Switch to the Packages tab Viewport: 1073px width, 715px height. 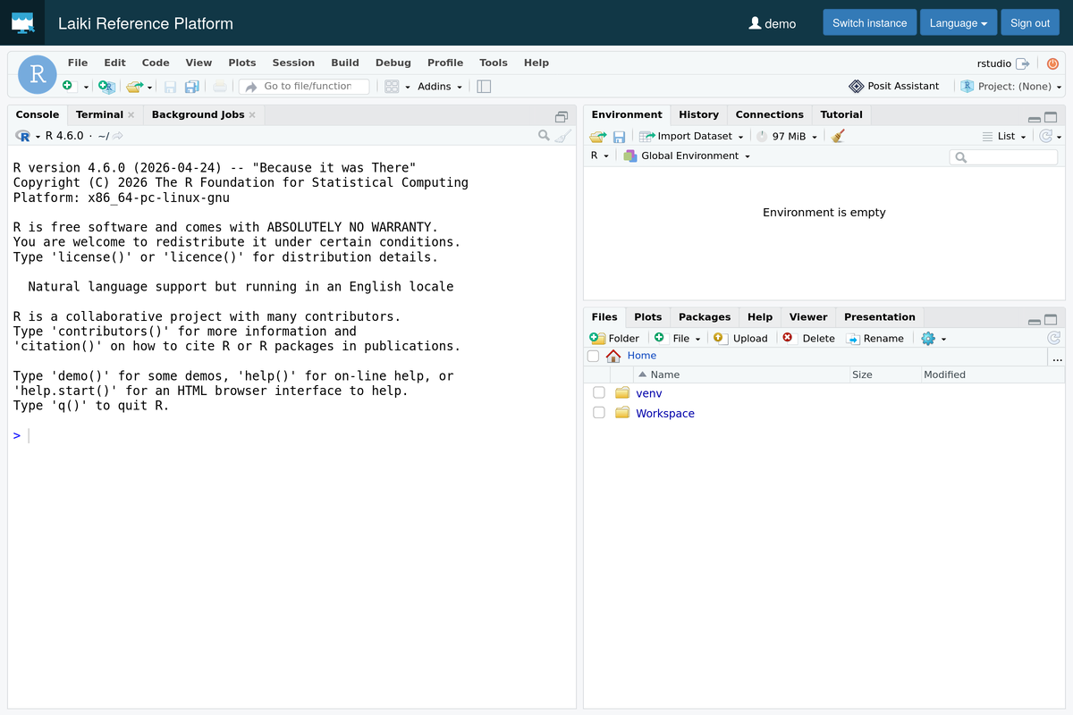coord(705,316)
